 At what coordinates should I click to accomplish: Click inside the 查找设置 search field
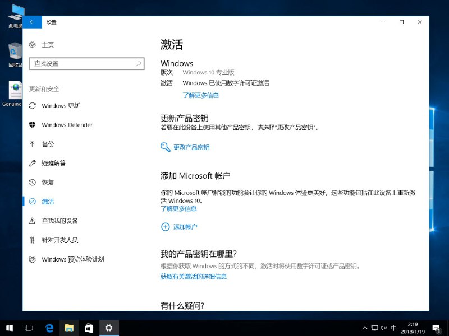pyautogui.click(x=87, y=63)
